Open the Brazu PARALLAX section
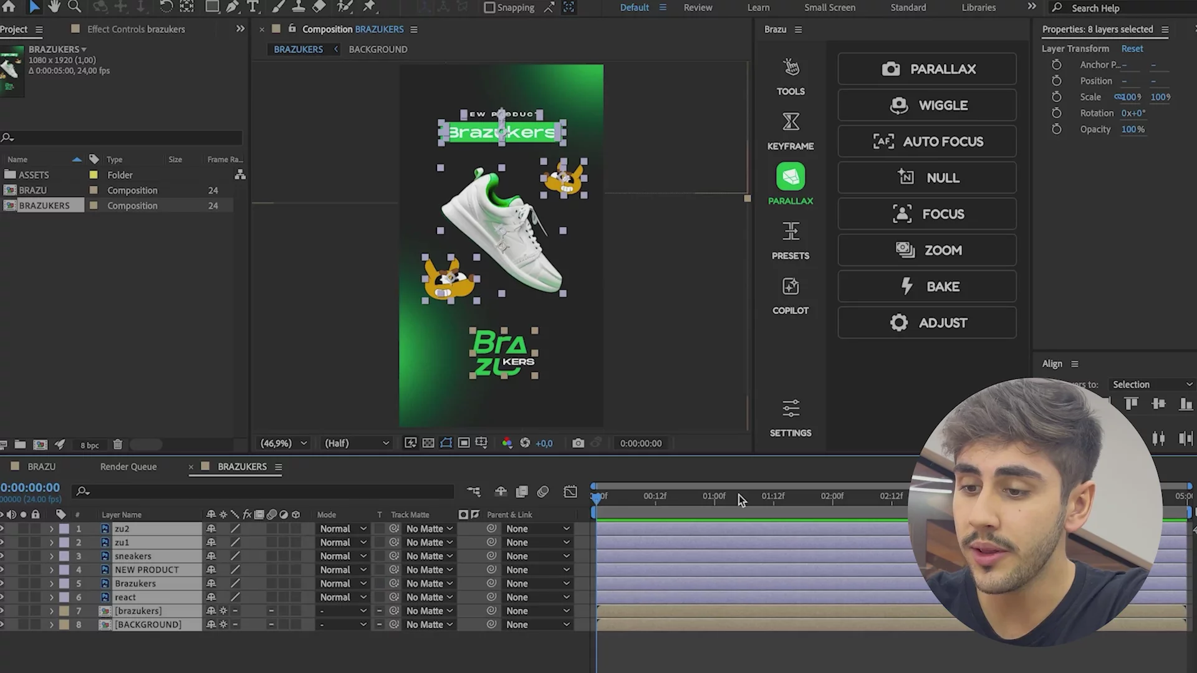 click(x=791, y=184)
